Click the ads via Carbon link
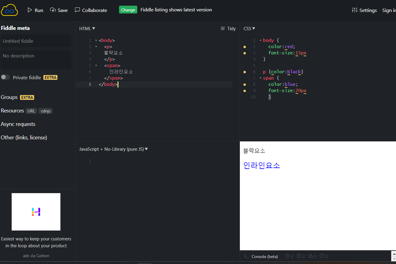The image size is (396, 264). pos(36,256)
